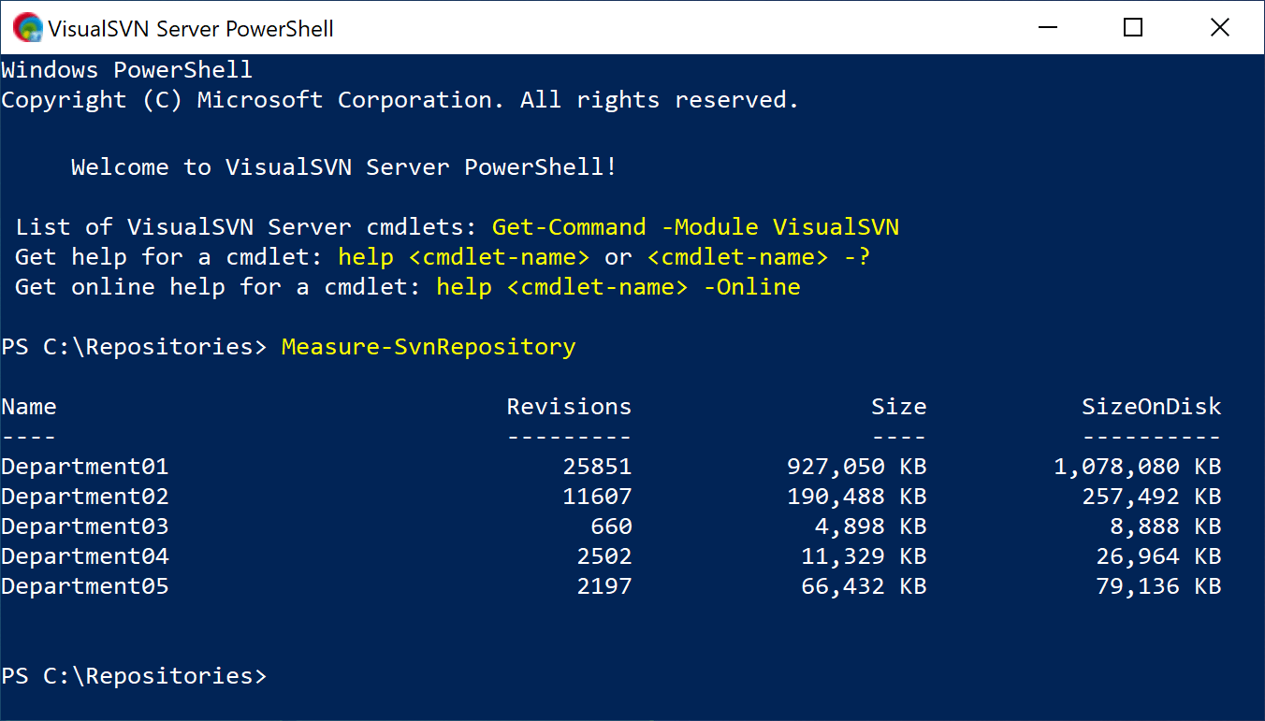Click the Size column header

coord(898,406)
